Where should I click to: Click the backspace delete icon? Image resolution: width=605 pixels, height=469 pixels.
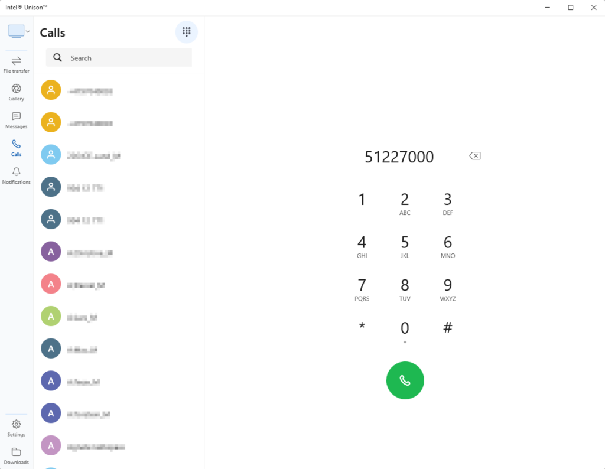point(475,156)
